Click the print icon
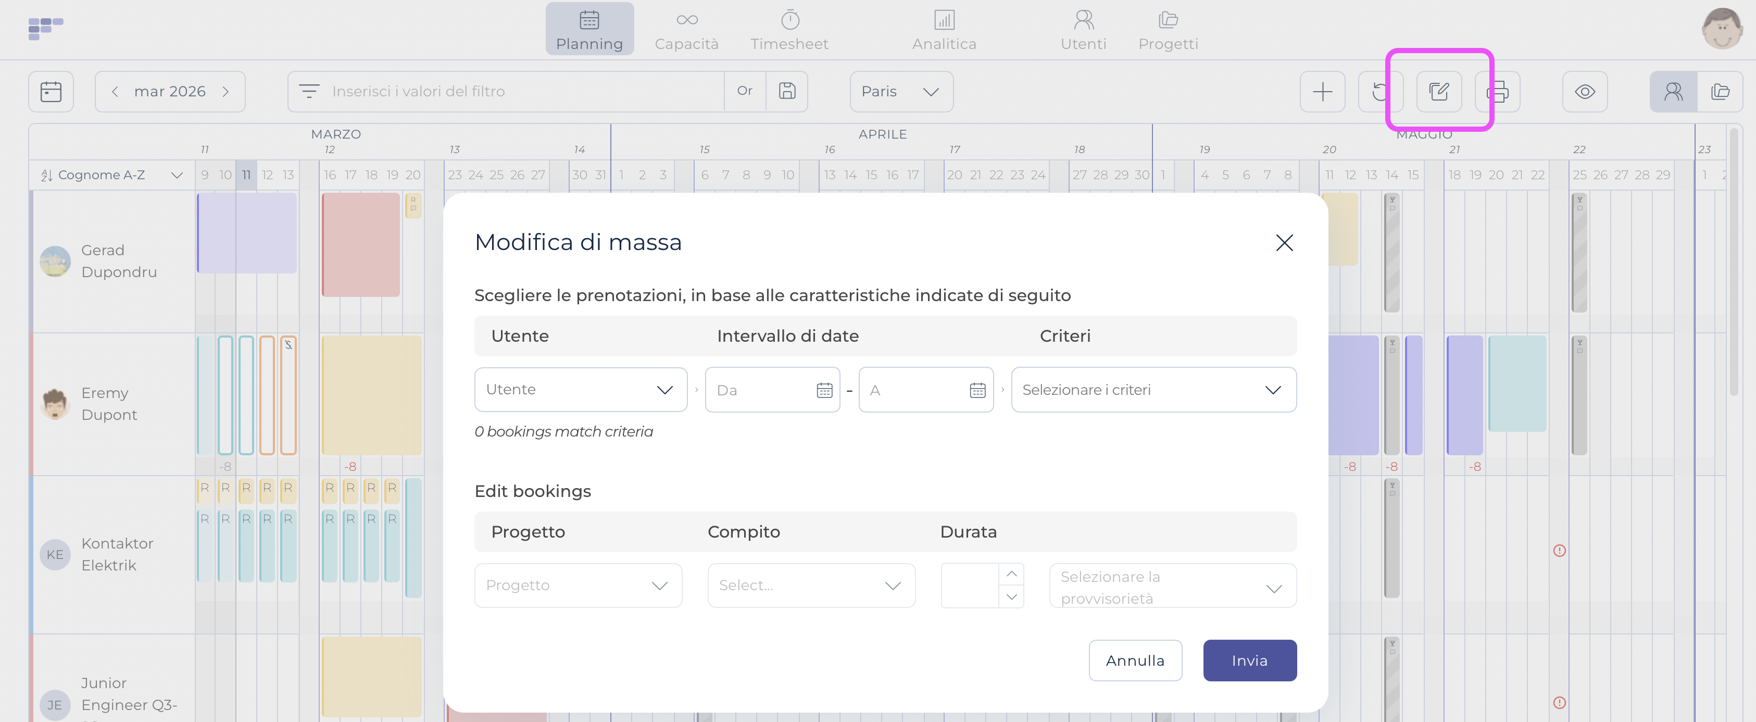1756x722 pixels. pos(1498,91)
